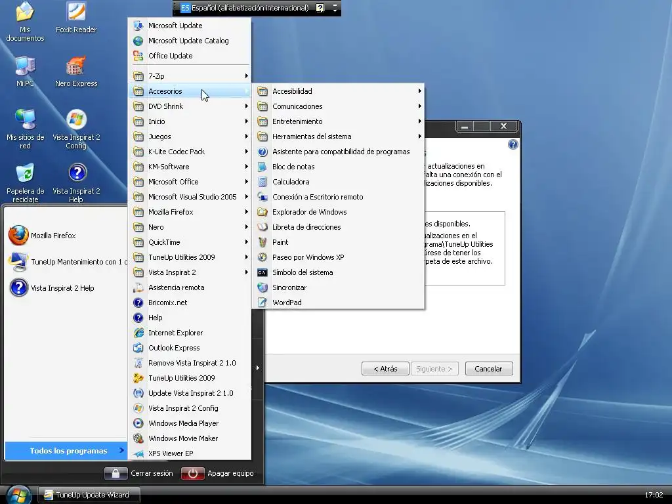
Task: Open Bricomix.net link entry
Action: 190,302
